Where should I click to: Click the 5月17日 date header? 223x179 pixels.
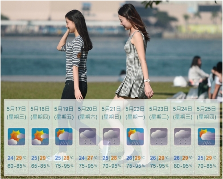pyautogui.click(x=17, y=109)
